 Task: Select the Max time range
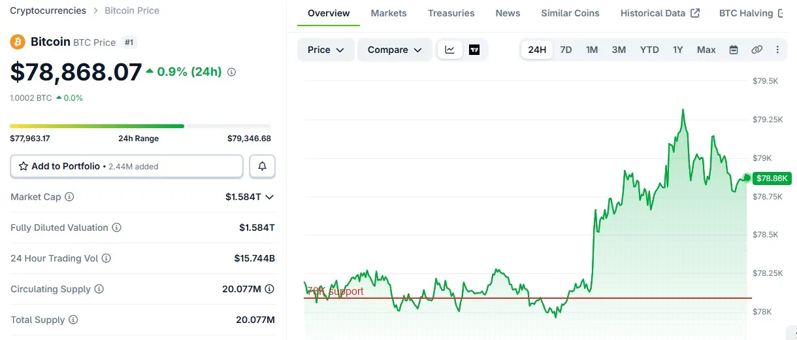coord(706,50)
